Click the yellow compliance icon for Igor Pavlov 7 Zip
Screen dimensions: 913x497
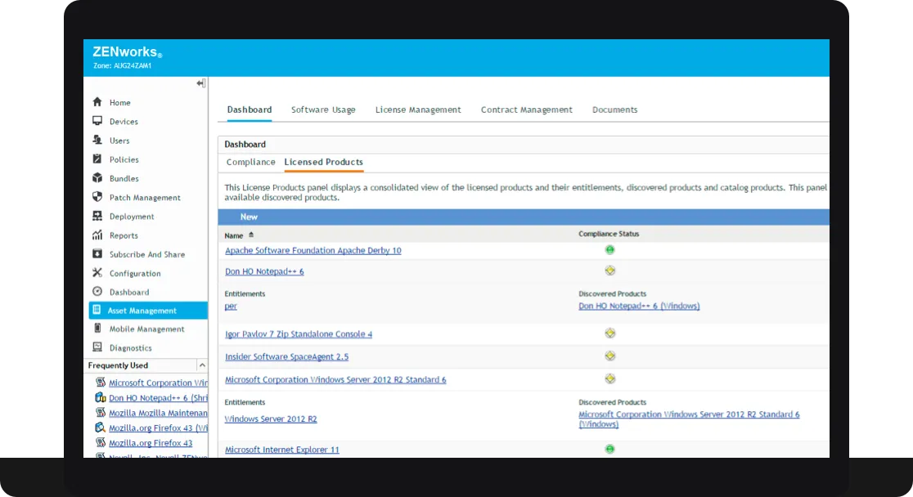[x=609, y=333]
